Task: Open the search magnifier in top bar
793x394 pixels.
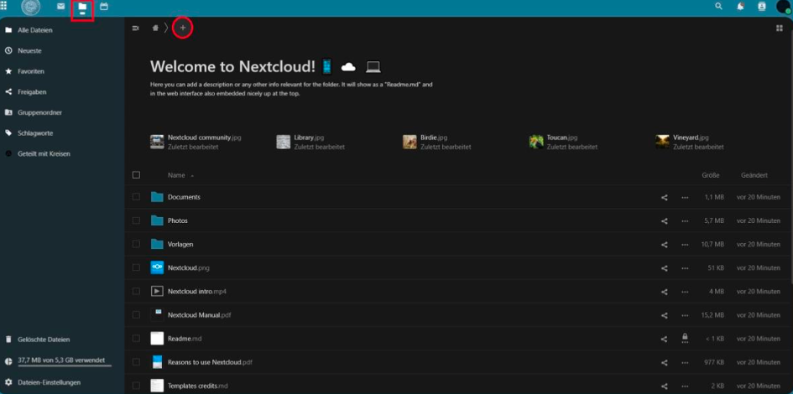Action: point(717,7)
